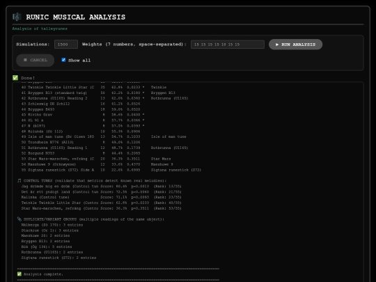376x282 pixels.
Task: Focus the Weights input field
Action: (x=228, y=45)
